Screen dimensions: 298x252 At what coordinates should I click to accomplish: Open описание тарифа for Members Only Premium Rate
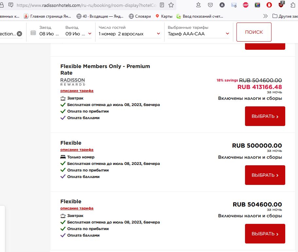[x=77, y=91]
